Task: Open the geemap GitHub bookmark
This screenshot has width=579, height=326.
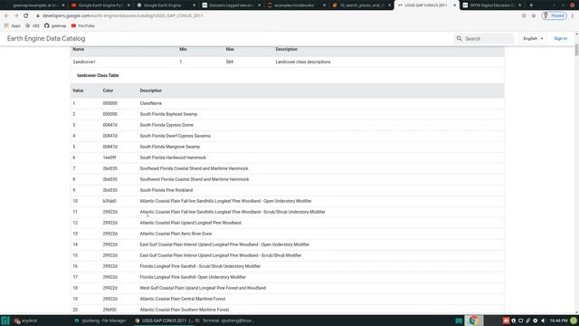Action: coord(55,26)
